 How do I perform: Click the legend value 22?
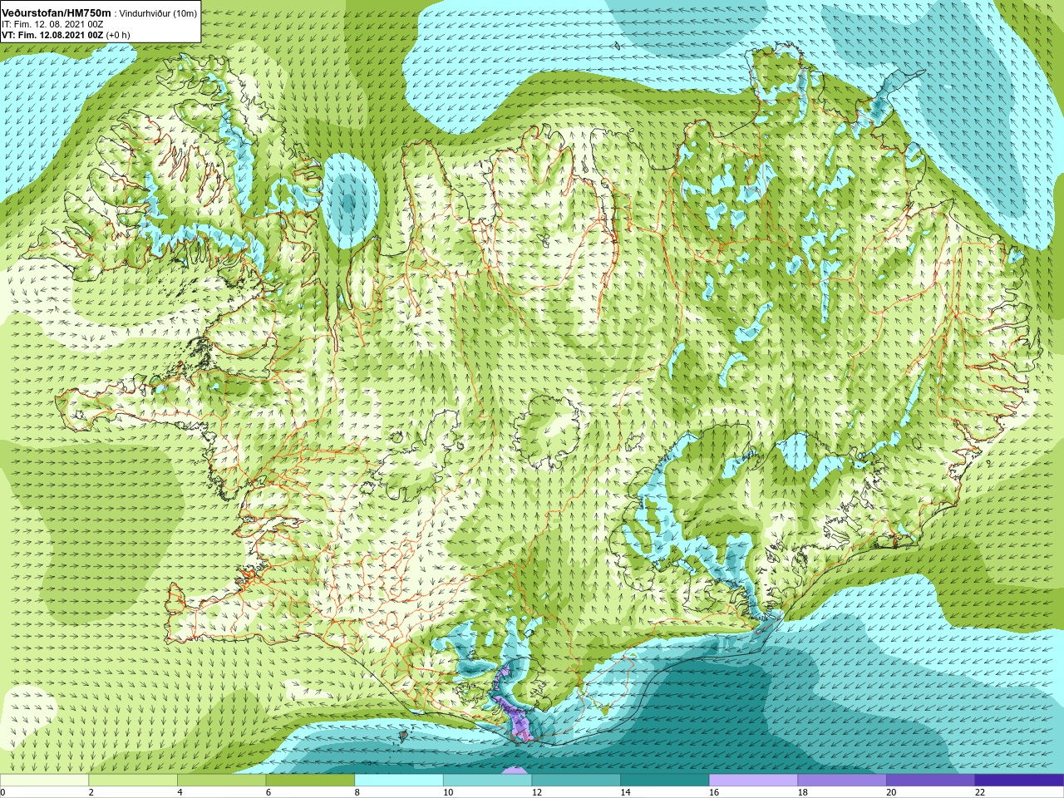click(980, 792)
